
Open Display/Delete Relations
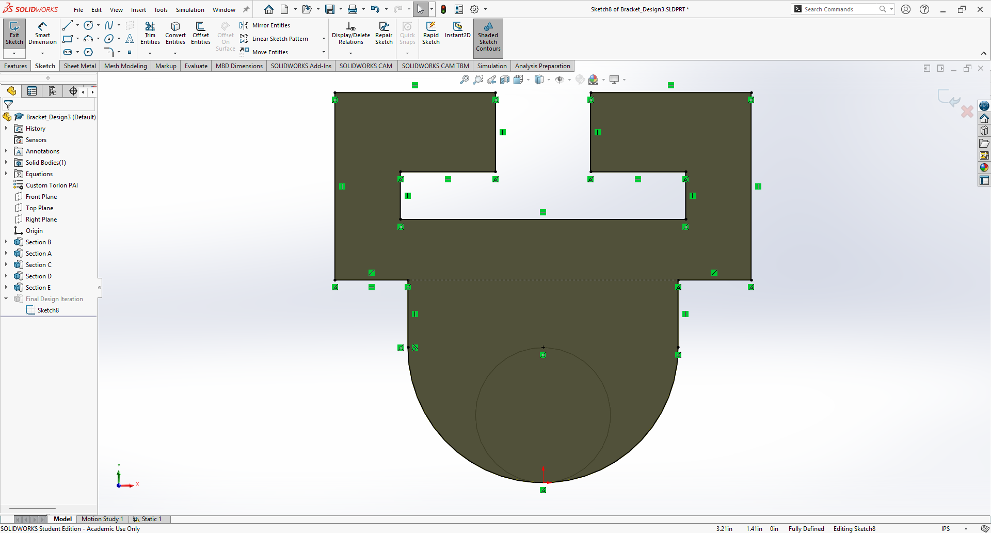point(351,34)
